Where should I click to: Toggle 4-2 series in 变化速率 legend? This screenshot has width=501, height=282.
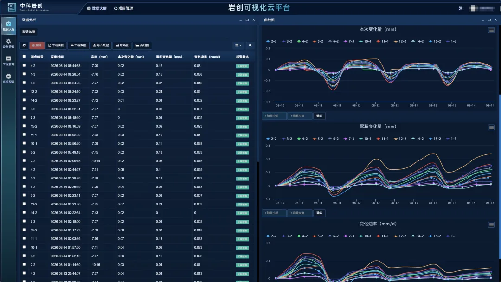point(302,236)
